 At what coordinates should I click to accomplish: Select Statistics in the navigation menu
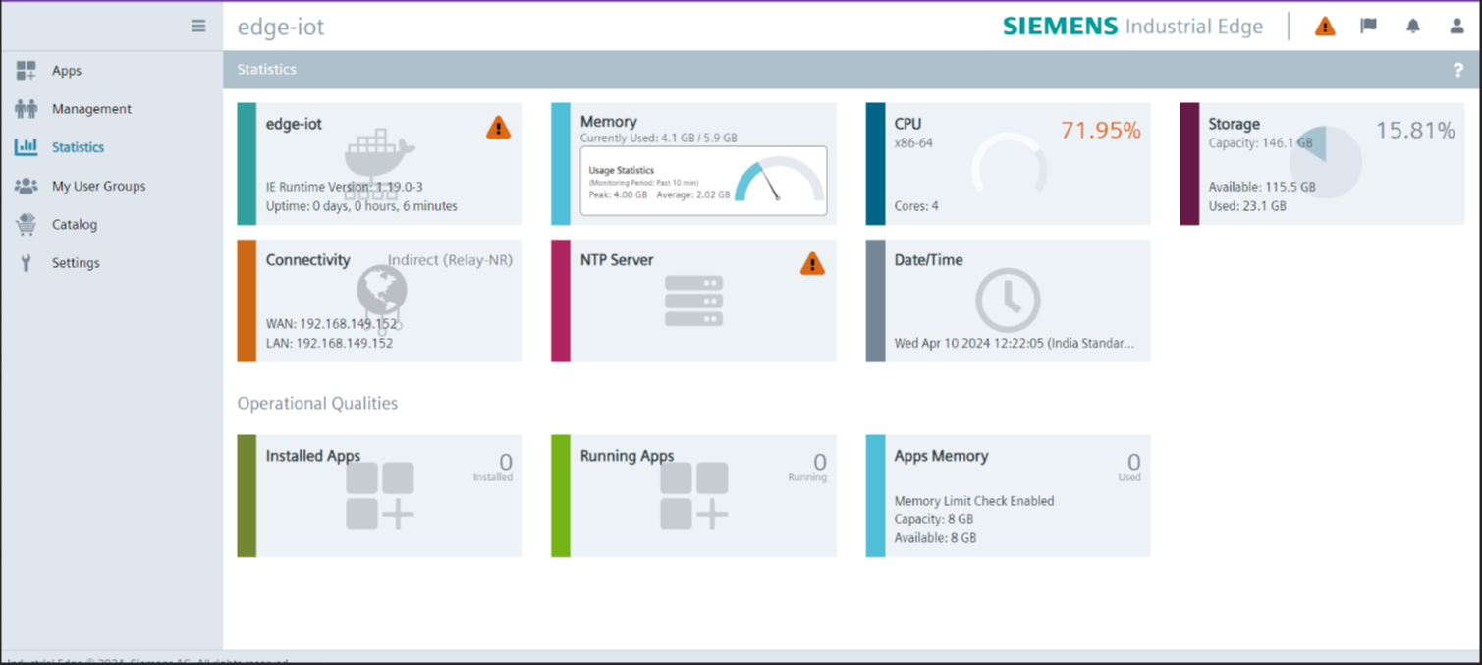point(77,146)
